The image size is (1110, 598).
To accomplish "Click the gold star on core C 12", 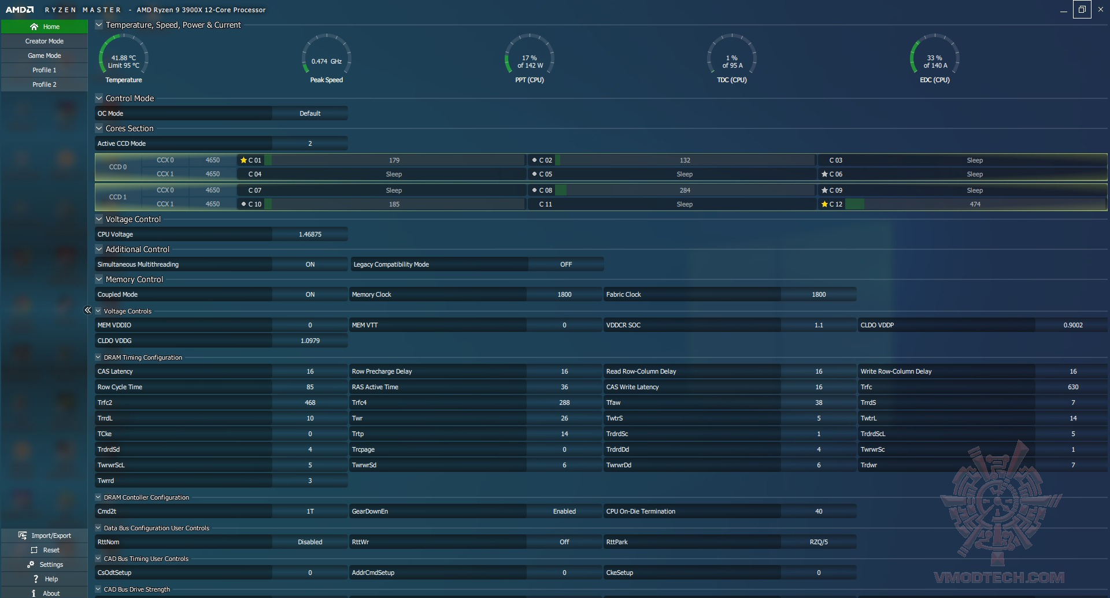I will pyautogui.click(x=824, y=204).
